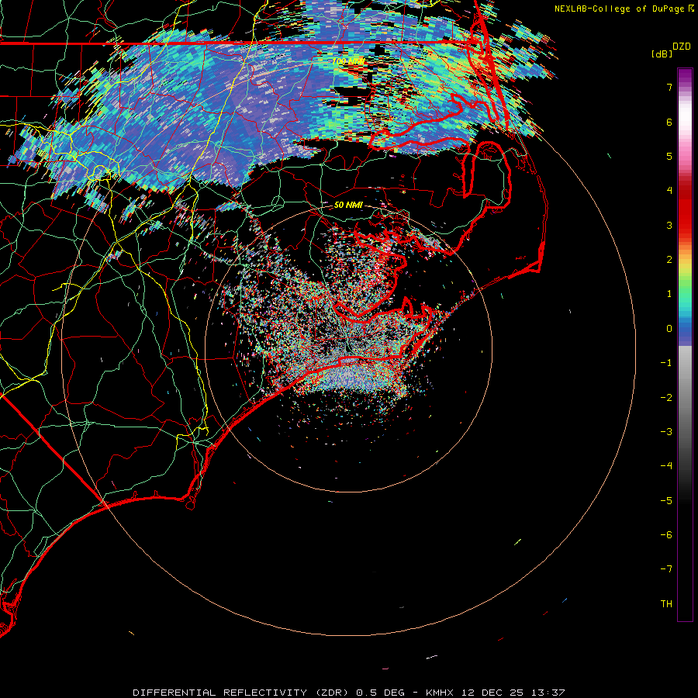
Task: Click the DIFFERENTIAL REFLECTIVITY (ZDR) caption text
Action: coord(242,693)
